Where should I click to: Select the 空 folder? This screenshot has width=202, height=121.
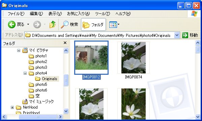pyautogui.click(x=34, y=96)
